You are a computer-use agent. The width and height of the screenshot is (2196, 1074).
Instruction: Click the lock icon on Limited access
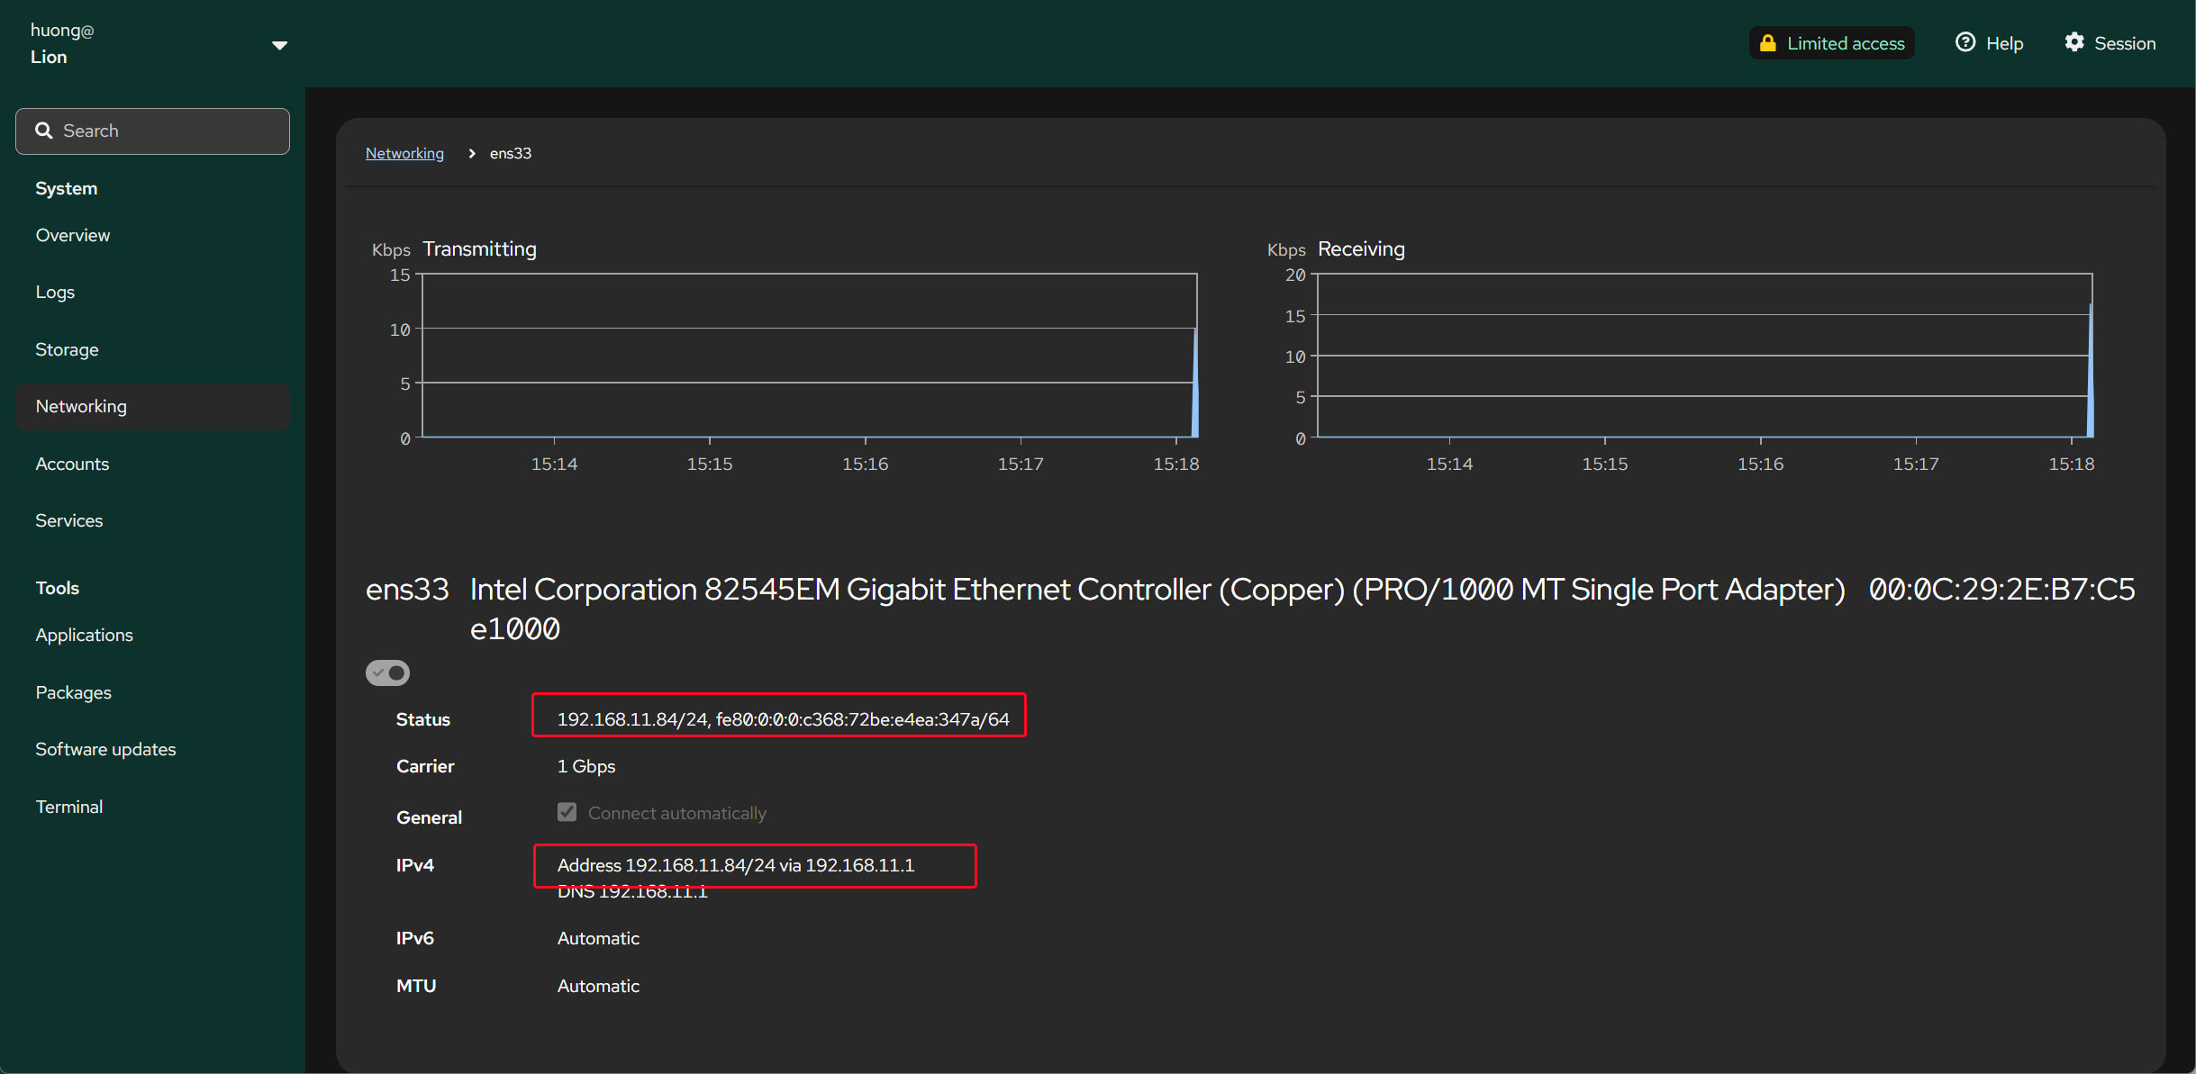tap(1767, 43)
